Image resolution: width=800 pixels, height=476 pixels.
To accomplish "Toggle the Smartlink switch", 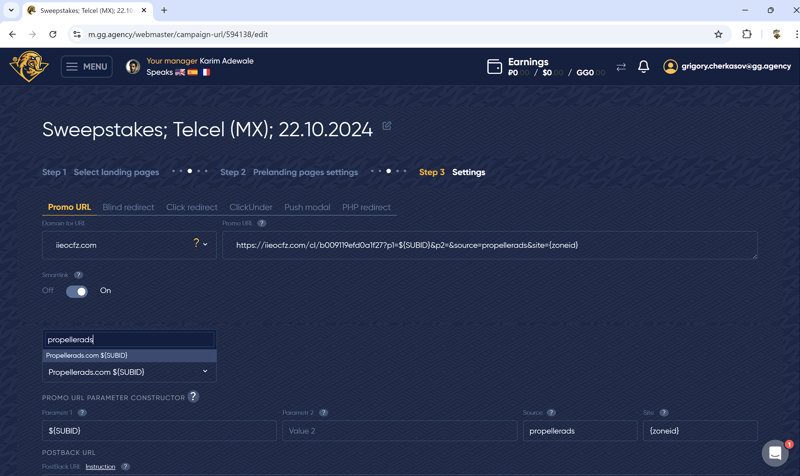I will (77, 291).
